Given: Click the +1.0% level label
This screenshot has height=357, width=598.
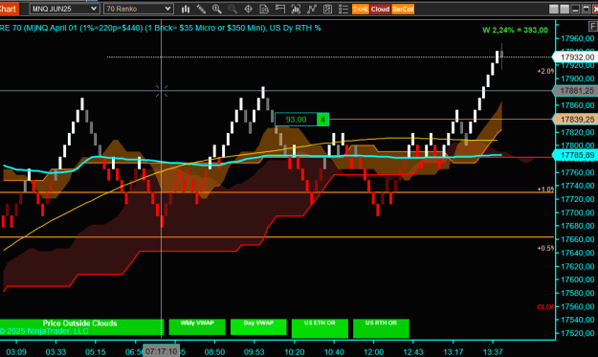Looking at the screenshot, I should pyautogui.click(x=545, y=190).
